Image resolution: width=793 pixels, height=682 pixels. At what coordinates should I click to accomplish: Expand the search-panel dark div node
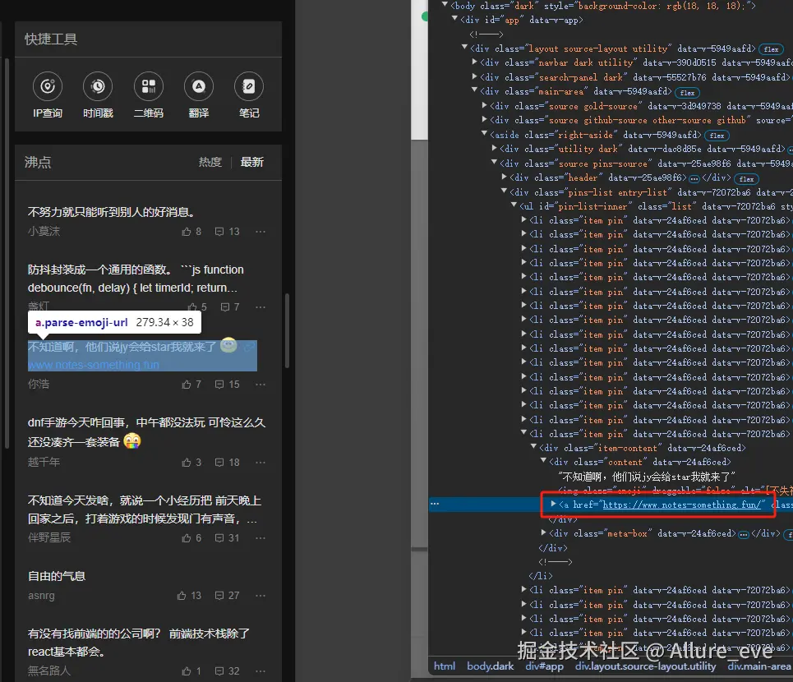pos(475,77)
